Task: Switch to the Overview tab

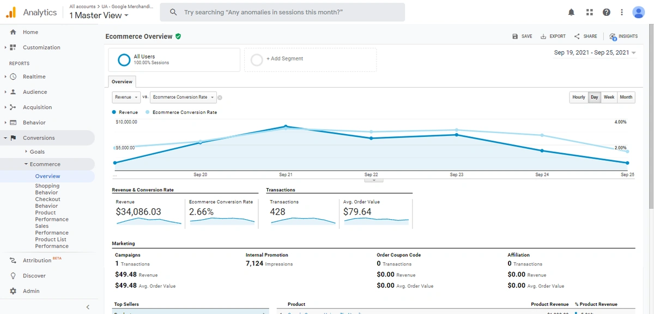Action: pos(122,81)
